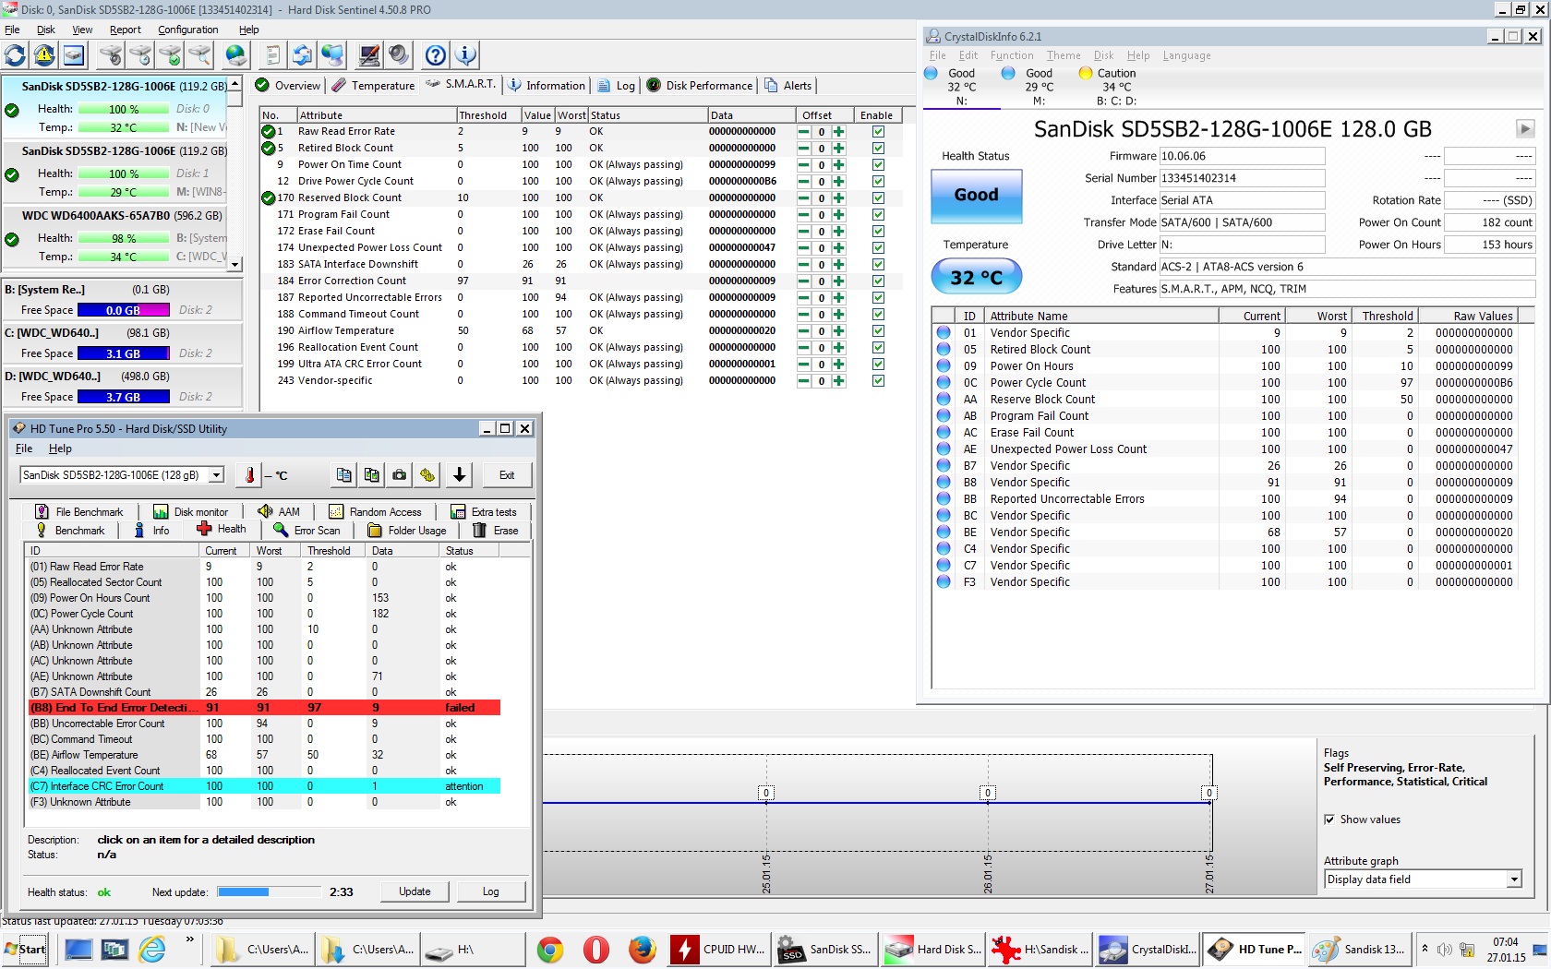Open the Theme menu in CrystalDiskInfo

[x=1064, y=55]
